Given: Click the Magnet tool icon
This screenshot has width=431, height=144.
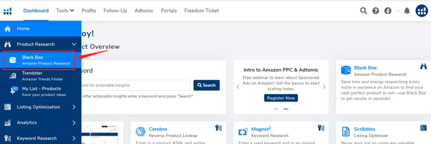Looking at the screenshot, I should (x=243, y=132).
